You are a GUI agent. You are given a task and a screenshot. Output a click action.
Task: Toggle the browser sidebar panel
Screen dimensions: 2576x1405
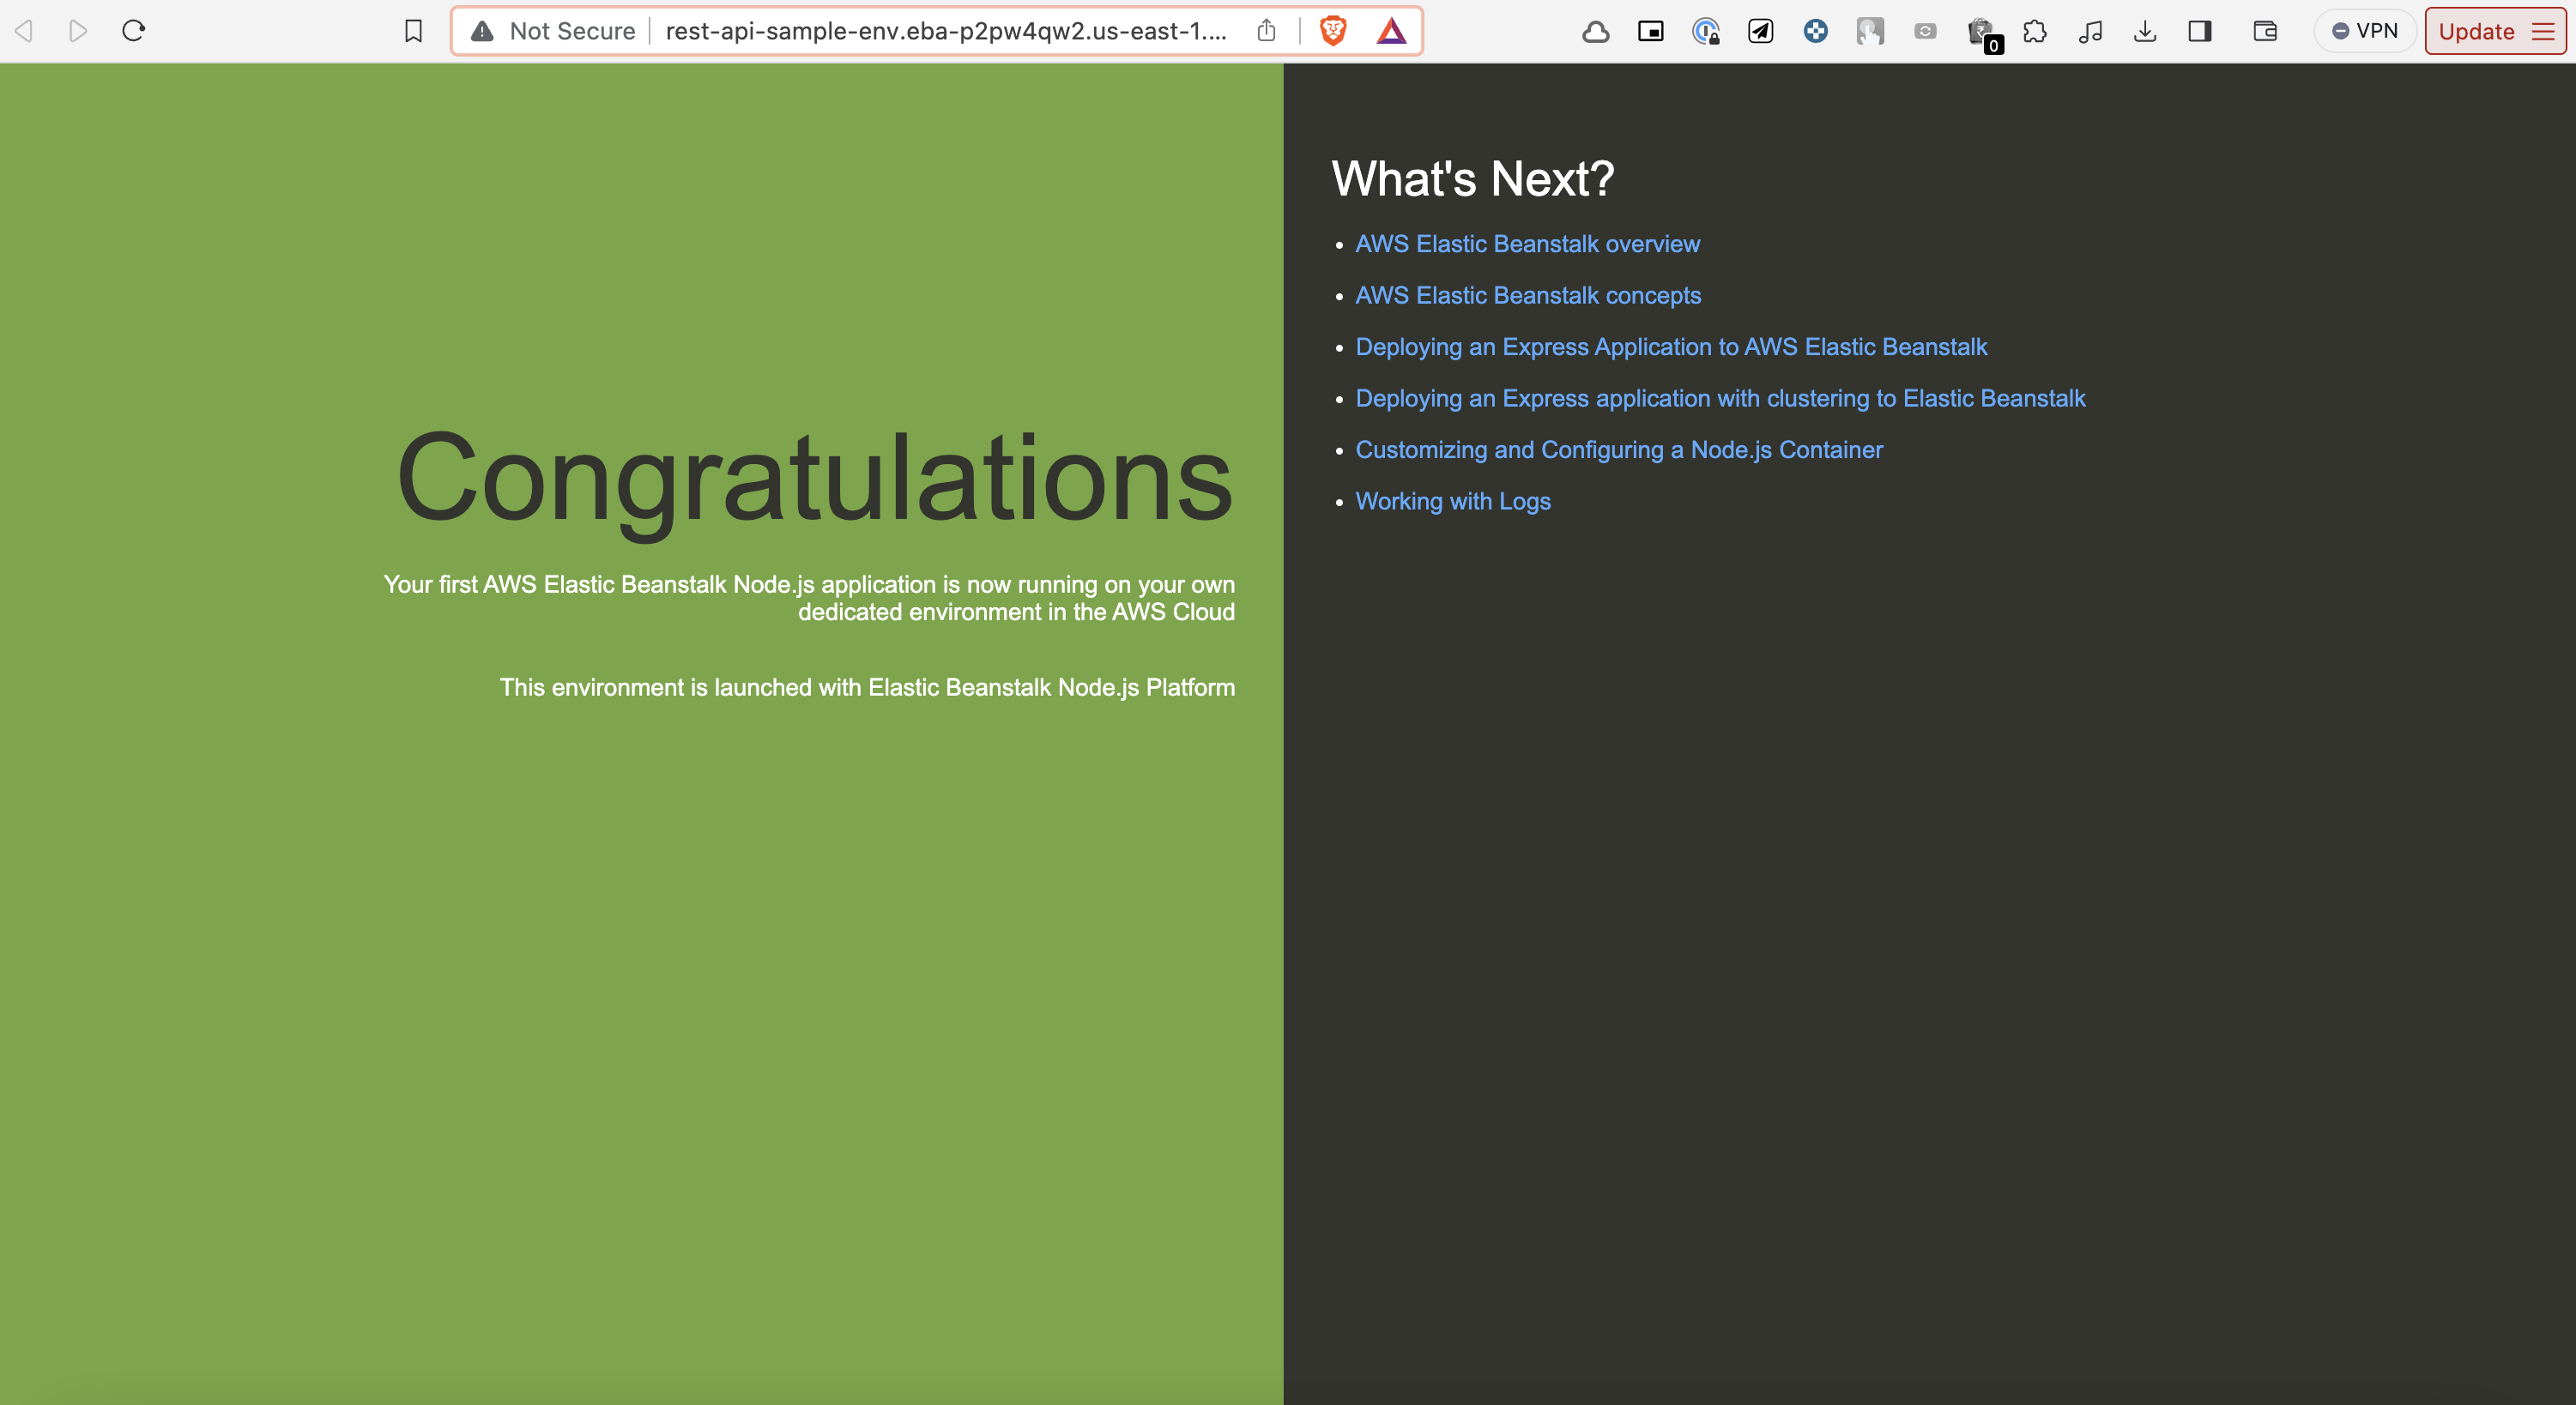click(x=2199, y=31)
